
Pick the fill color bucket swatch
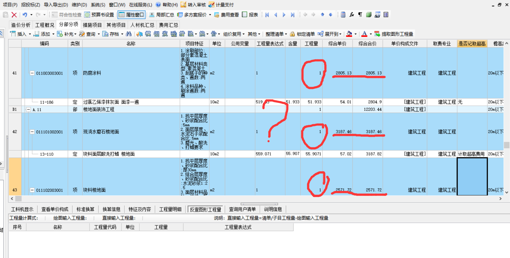(x=349, y=34)
